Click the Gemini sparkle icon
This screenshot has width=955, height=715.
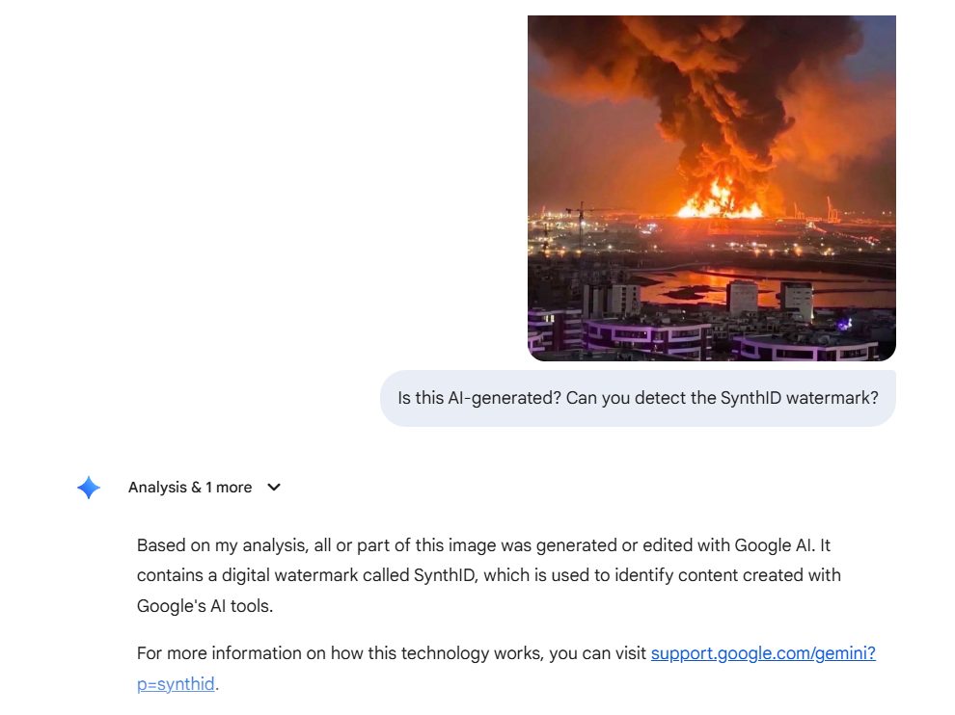pyautogui.click(x=88, y=488)
